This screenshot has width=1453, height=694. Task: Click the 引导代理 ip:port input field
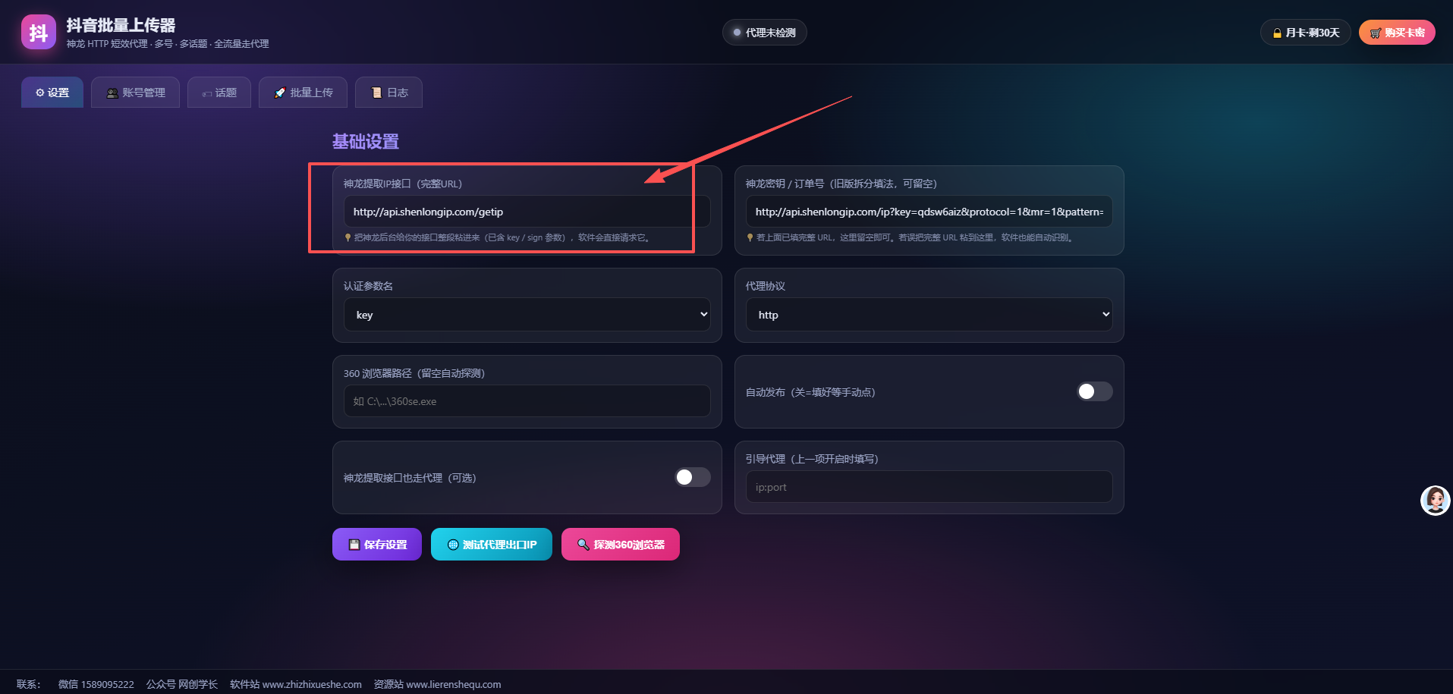click(x=929, y=487)
